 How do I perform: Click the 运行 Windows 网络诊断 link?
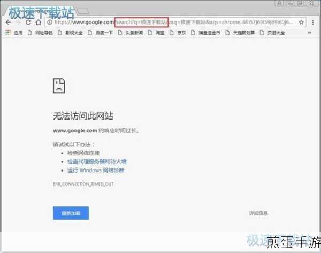[x=96, y=170]
